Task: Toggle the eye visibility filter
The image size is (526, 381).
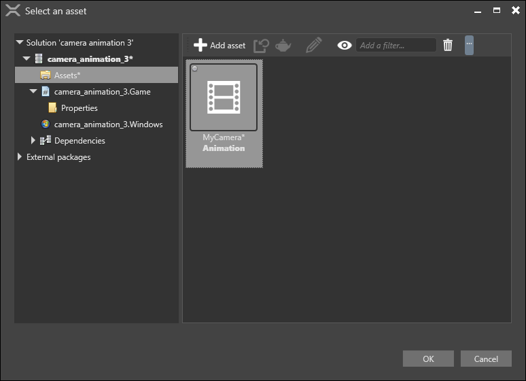Action: coord(345,46)
